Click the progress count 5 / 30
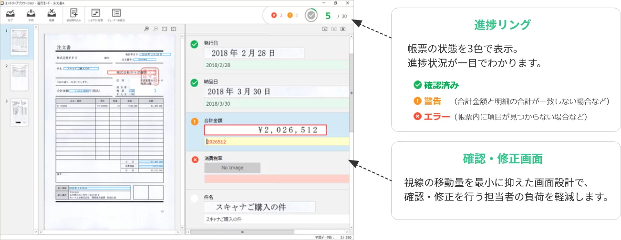Screen dimensions: 621x240 click(336, 16)
